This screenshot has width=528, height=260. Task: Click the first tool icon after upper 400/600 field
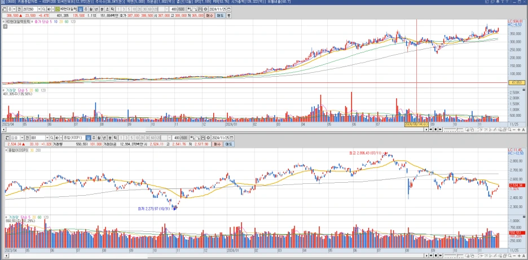(189, 9)
